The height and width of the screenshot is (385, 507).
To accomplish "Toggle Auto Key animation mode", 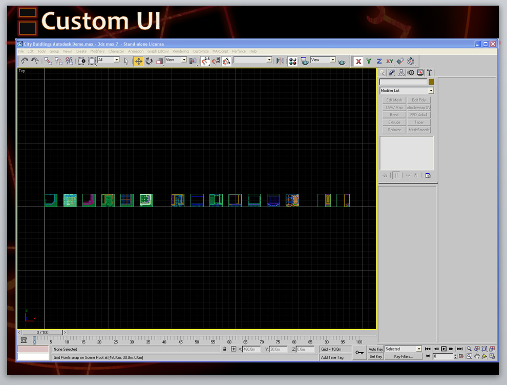I will coord(376,349).
